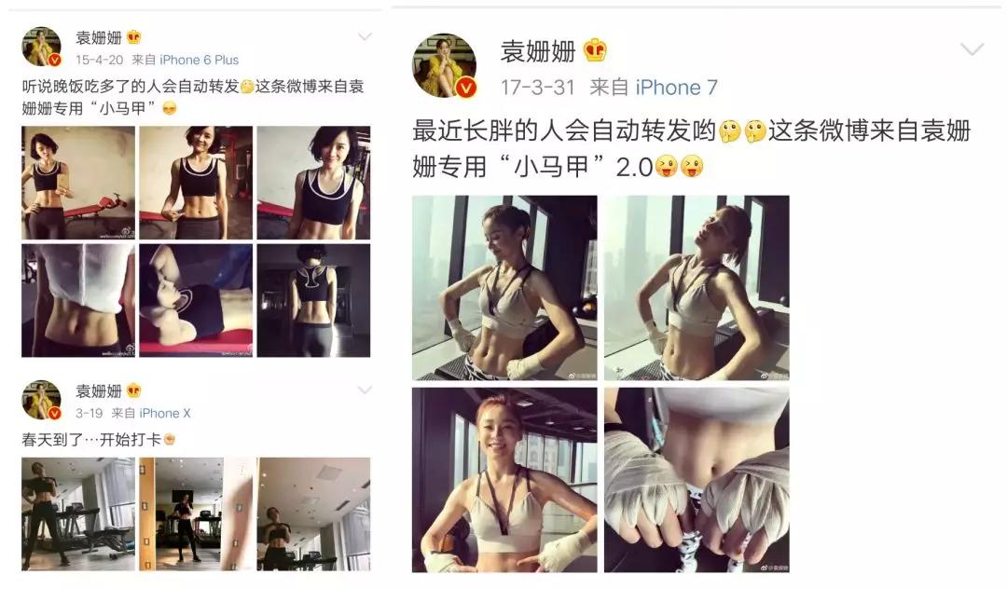The width and height of the screenshot is (1007, 589).
Task: Open wrapped-hands photo in the 17-3-31 post
Action: point(697,479)
